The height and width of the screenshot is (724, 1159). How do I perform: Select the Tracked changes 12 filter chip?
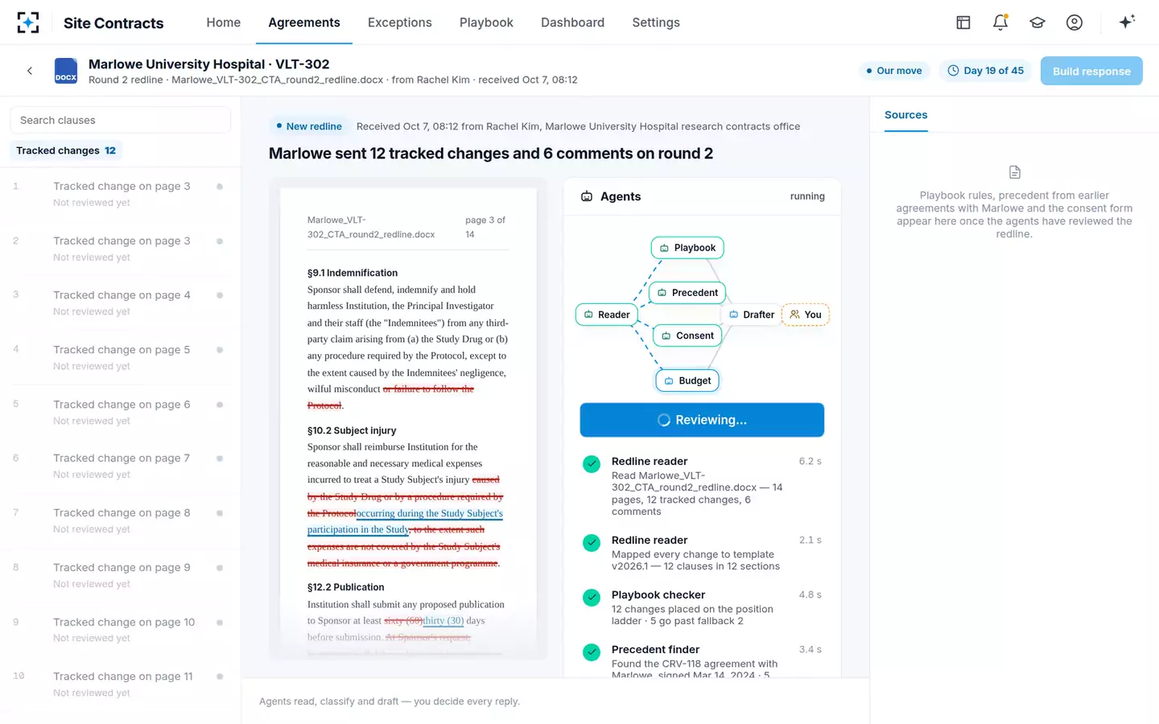66,150
